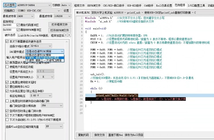The image size is (214, 140).
Task: Toggle the 清除代码缓冲区 checkbox
Action: (18, 25)
